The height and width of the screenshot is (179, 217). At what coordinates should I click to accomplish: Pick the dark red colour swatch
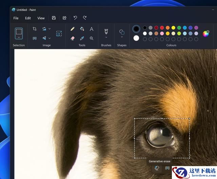tap(156, 28)
